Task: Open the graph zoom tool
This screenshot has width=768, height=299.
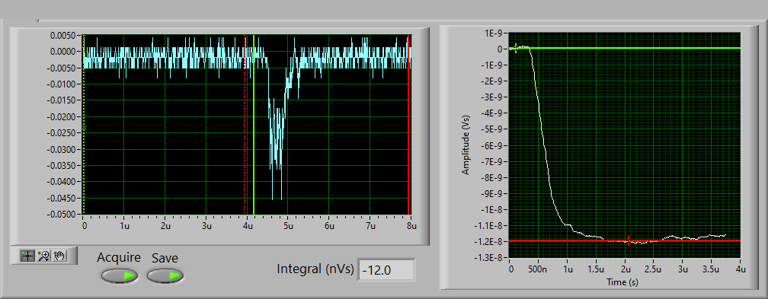Action: click(x=44, y=256)
